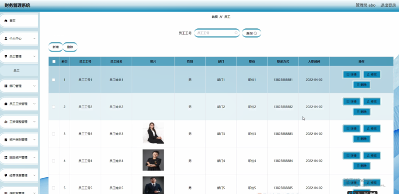Check the checkbox for row 员工工号3
The width and height of the screenshot is (399, 194).
(53, 134)
